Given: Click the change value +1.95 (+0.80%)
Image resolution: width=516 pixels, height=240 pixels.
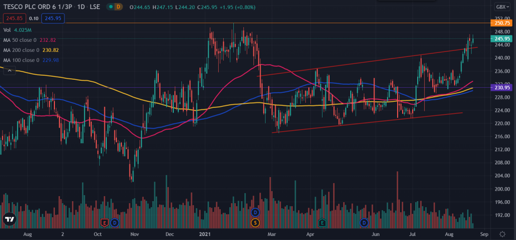Looking at the screenshot, I should coord(237,7).
